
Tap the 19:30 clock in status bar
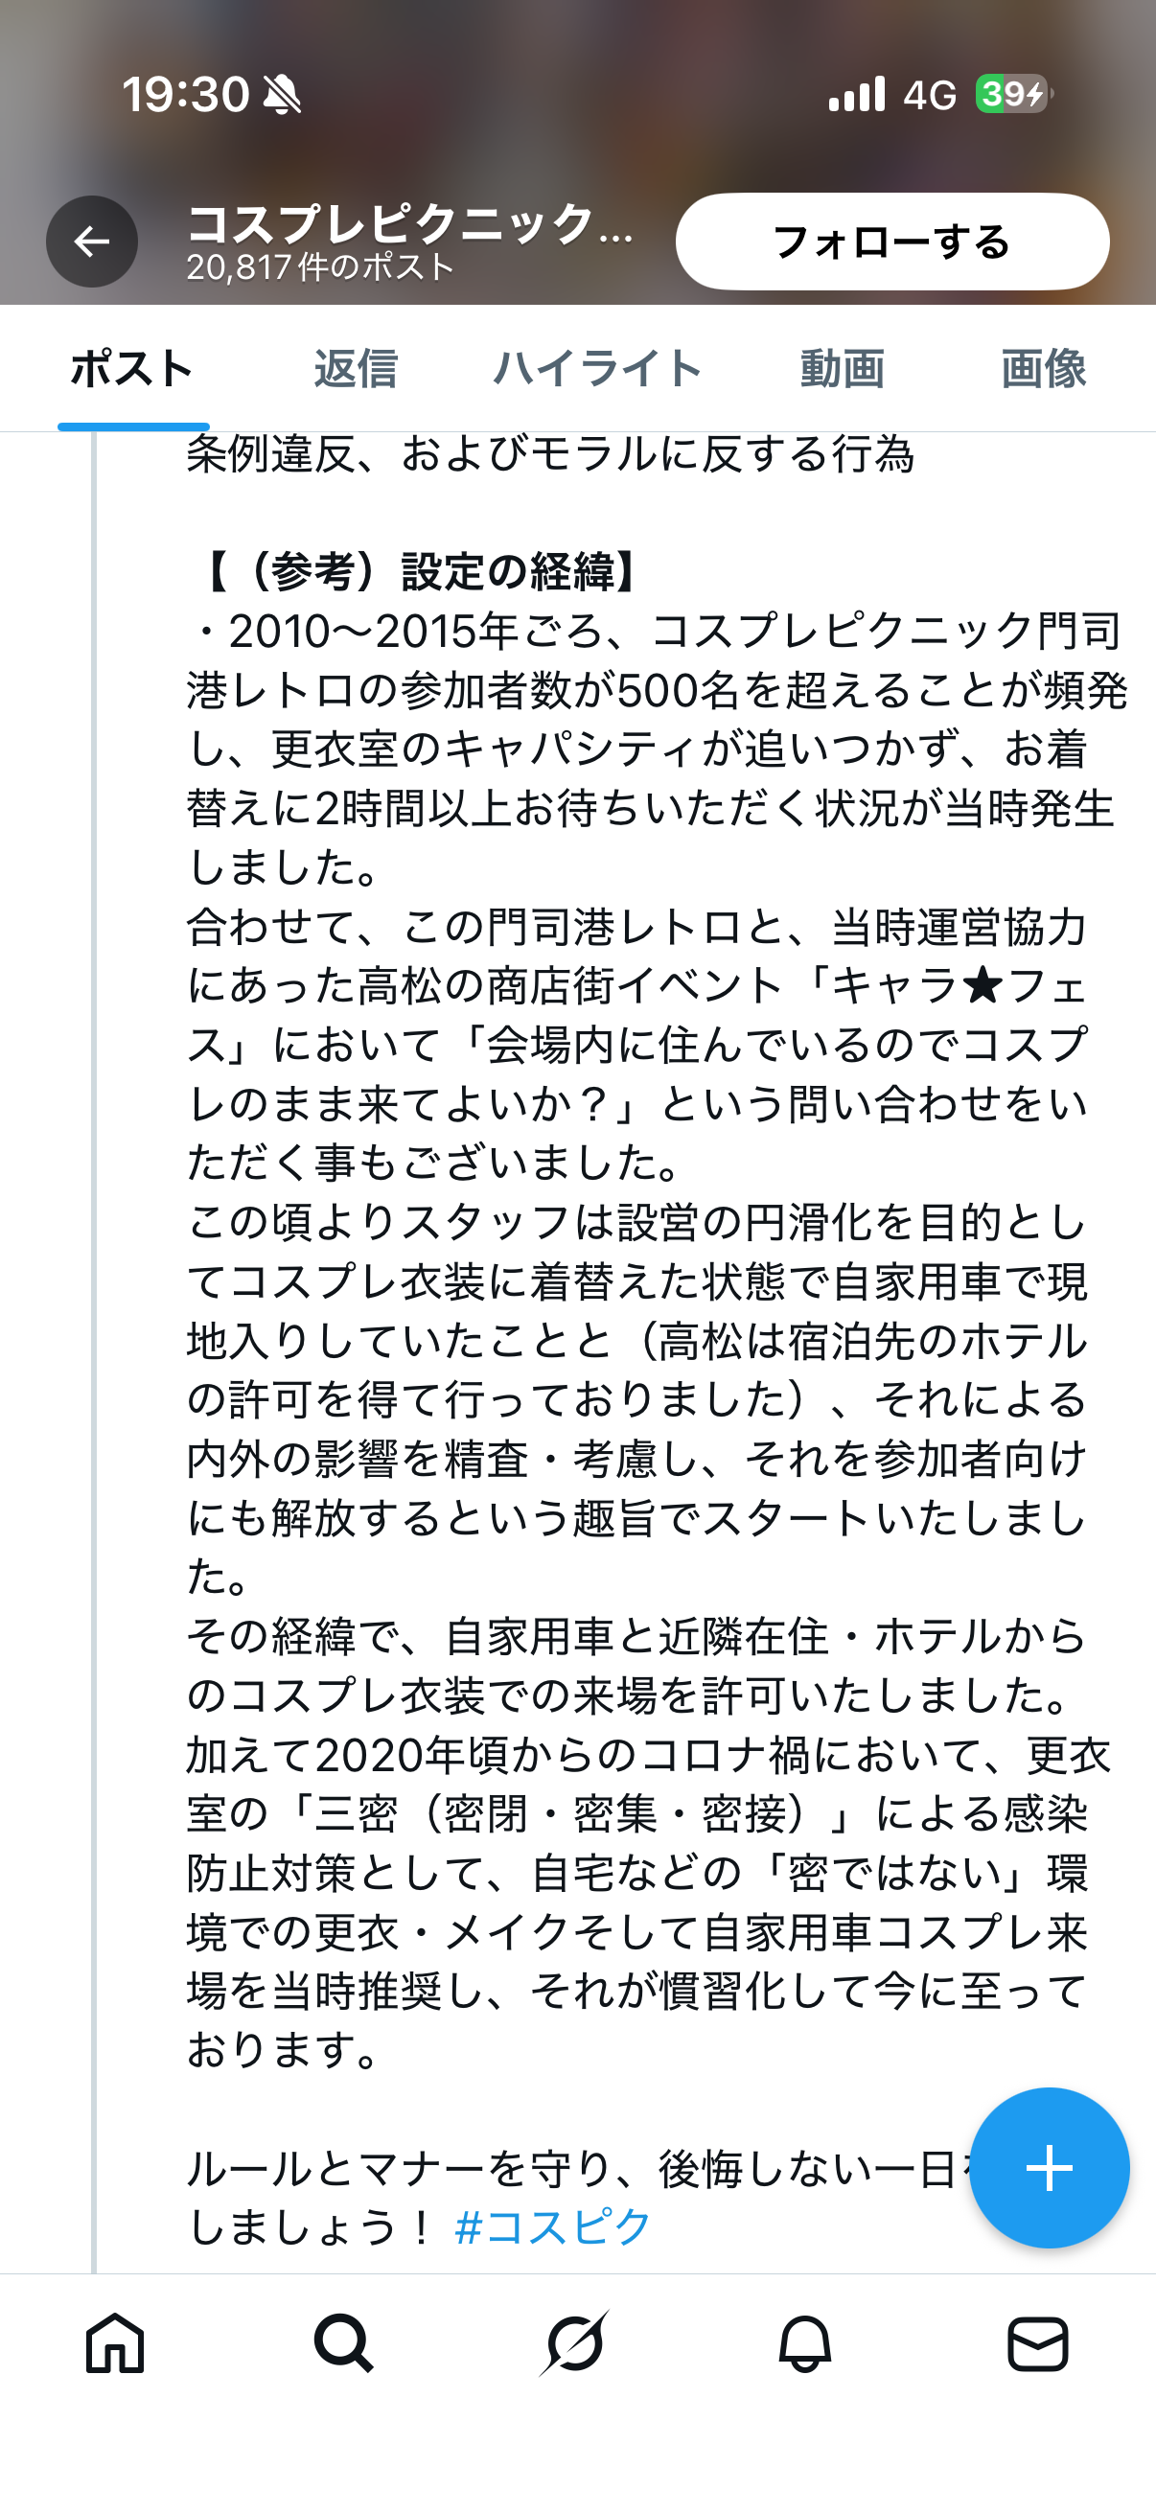[185, 95]
